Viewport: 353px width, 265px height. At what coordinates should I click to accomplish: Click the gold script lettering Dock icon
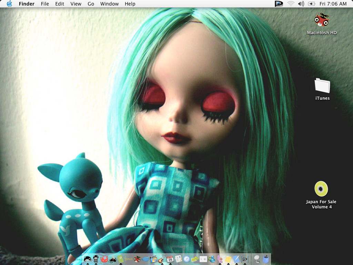[129, 259]
